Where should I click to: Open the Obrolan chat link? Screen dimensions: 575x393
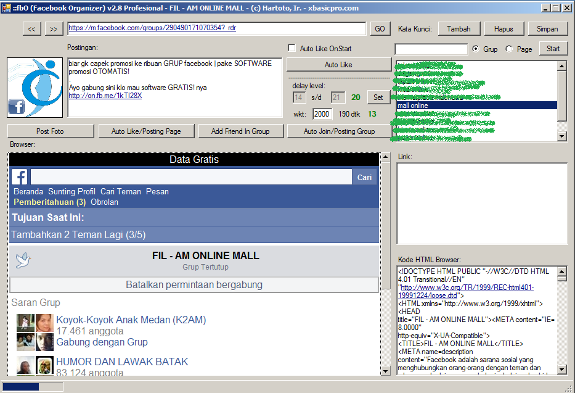(105, 202)
